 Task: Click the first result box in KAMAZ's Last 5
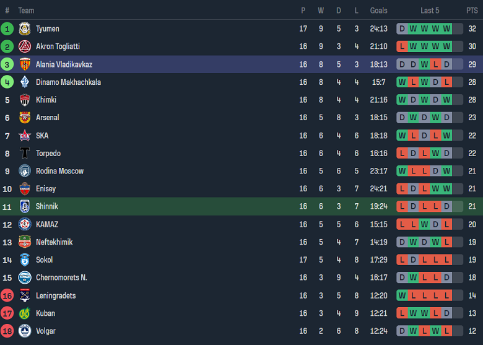[402, 224]
